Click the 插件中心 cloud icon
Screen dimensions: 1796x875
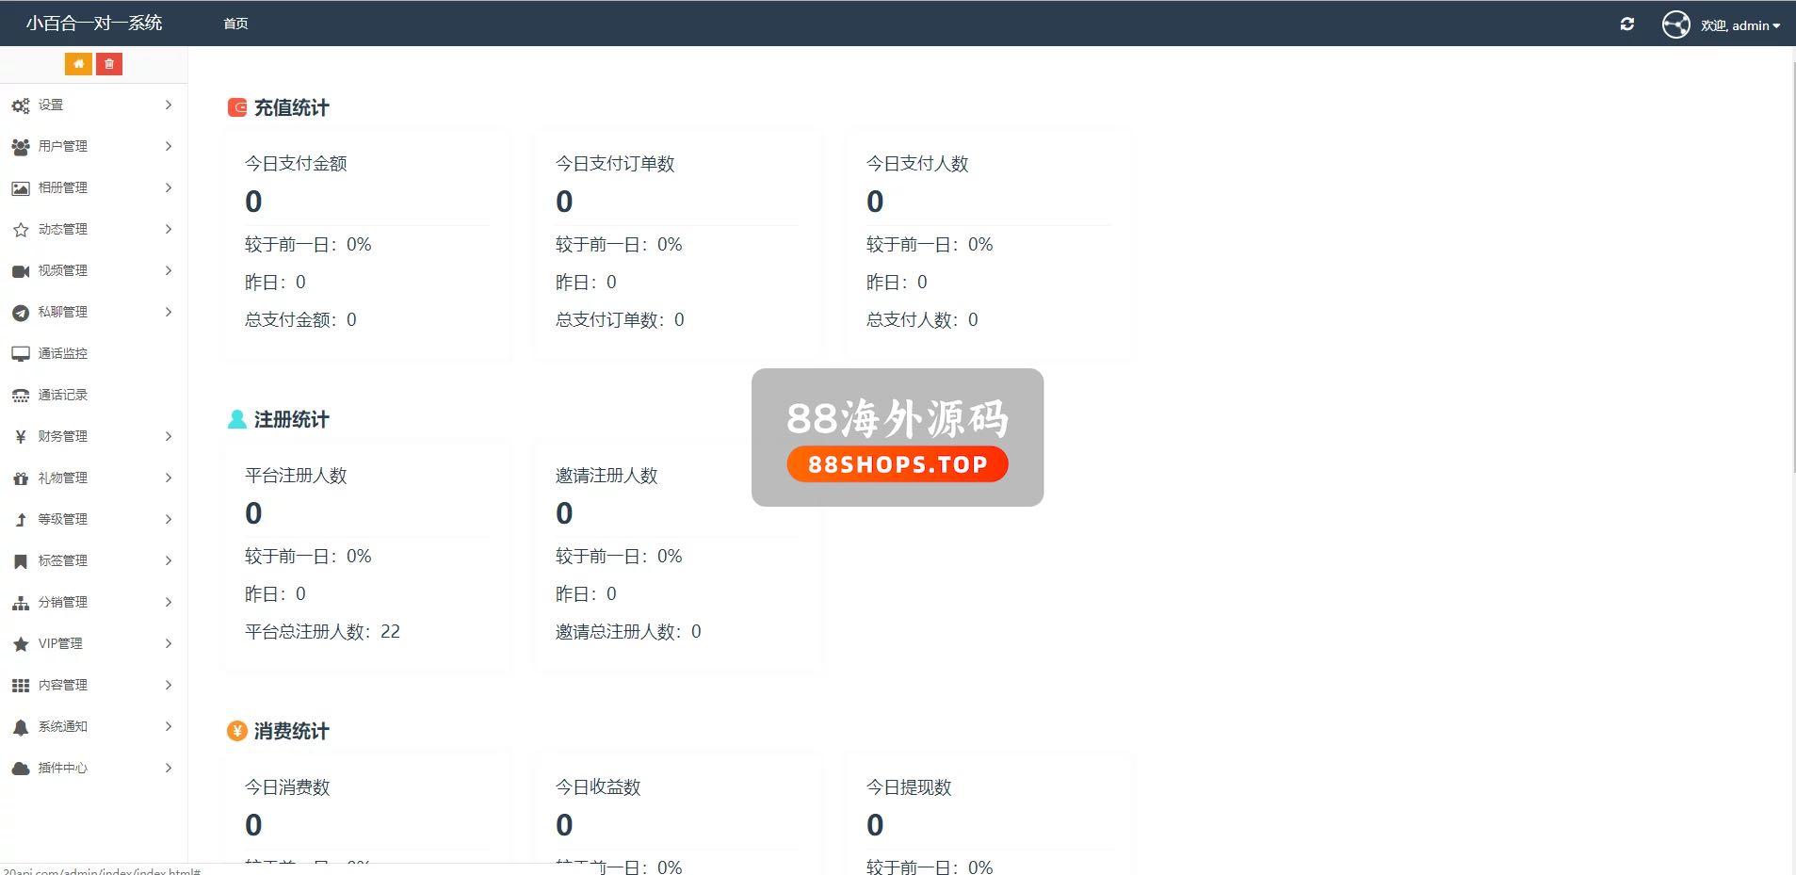[21, 769]
